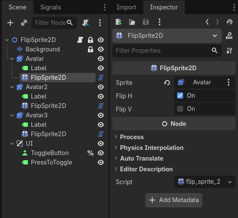
Task: Collapse the FlipSprite2D class section header
Action: (174, 68)
